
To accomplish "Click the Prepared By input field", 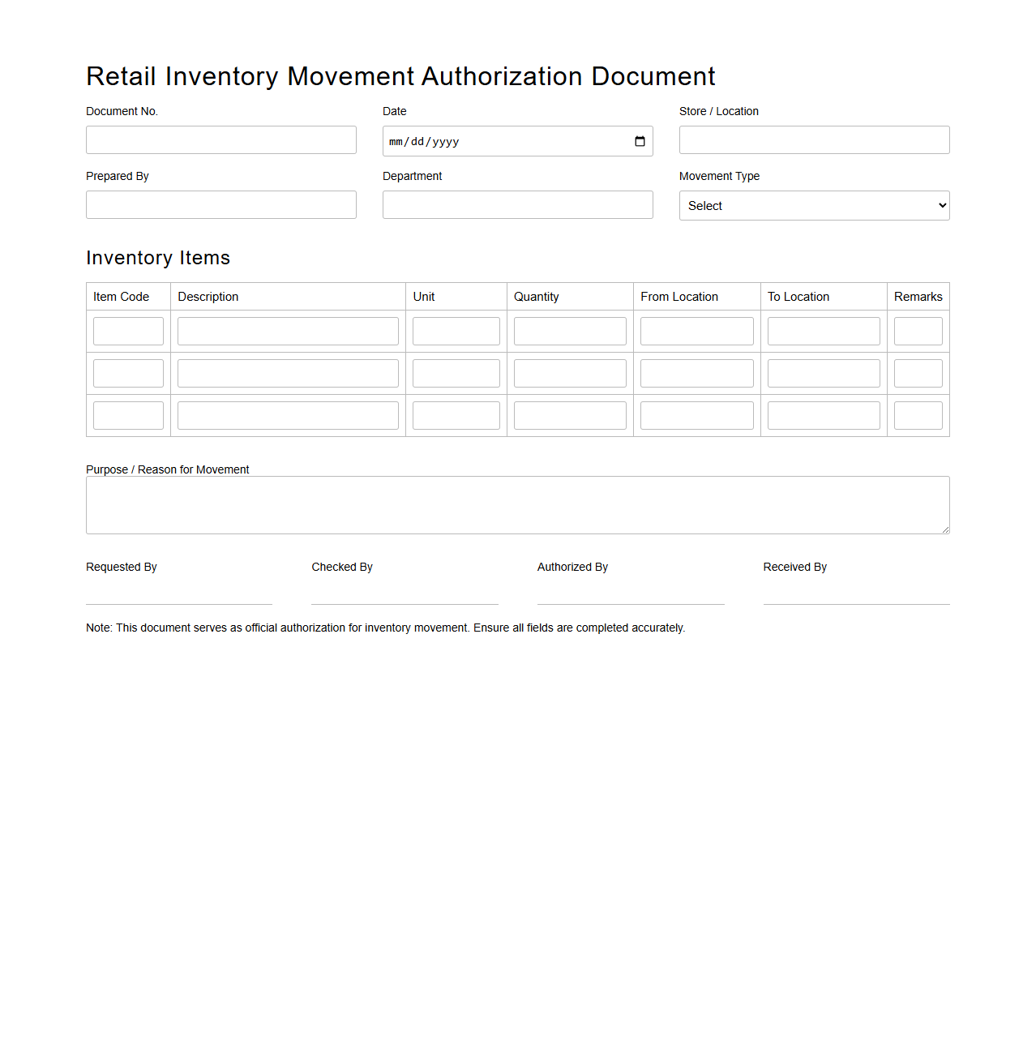I will pos(220,204).
